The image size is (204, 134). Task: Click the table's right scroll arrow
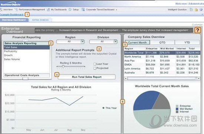click(199, 78)
